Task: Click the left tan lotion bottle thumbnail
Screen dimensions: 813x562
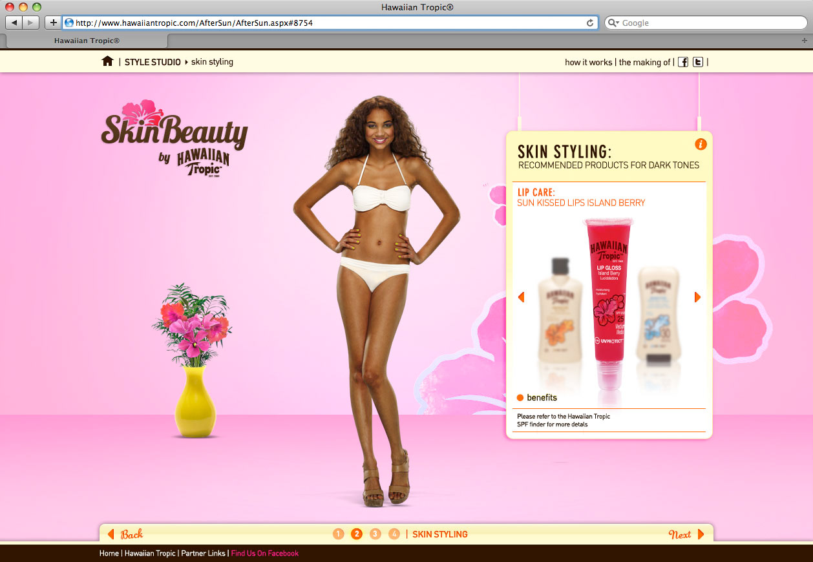Action: [560, 312]
